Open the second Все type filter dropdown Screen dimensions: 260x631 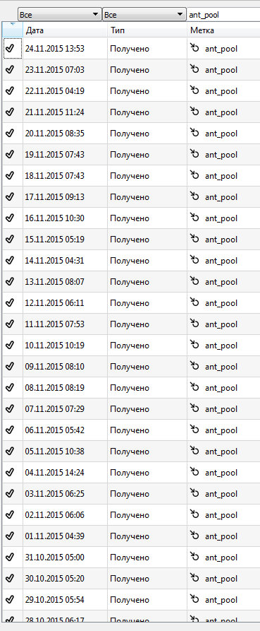click(x=144, y=15)
